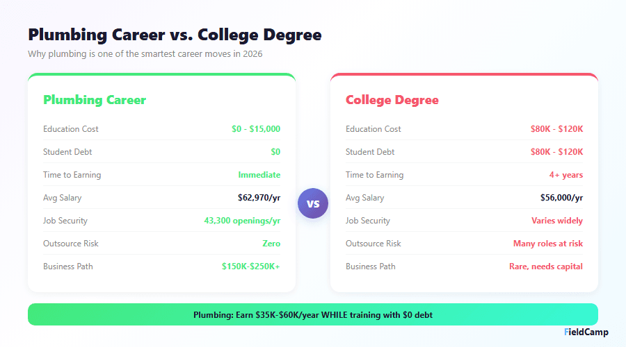Select Rare, needs capital text
The width and height of the screenshot is (626, 347).
coord(546,266)
